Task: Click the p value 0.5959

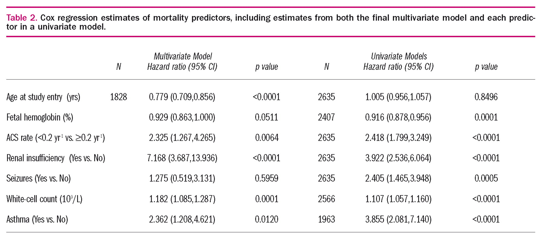Action: 266,178
